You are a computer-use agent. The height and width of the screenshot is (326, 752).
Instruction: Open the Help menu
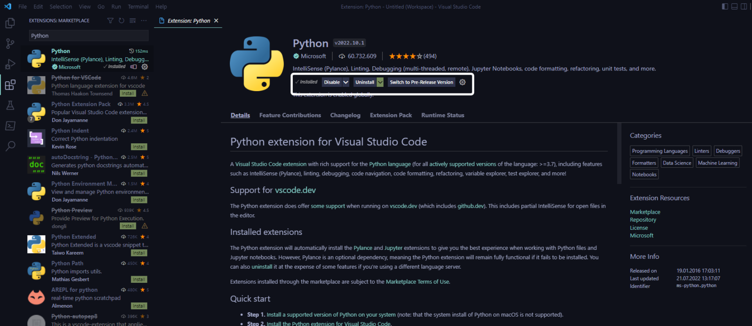point(161,7)
